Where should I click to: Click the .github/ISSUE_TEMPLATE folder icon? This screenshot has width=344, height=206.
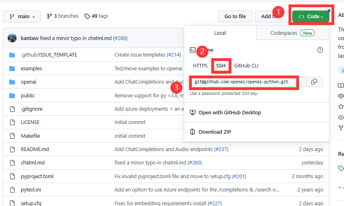(x=12, y=55)
